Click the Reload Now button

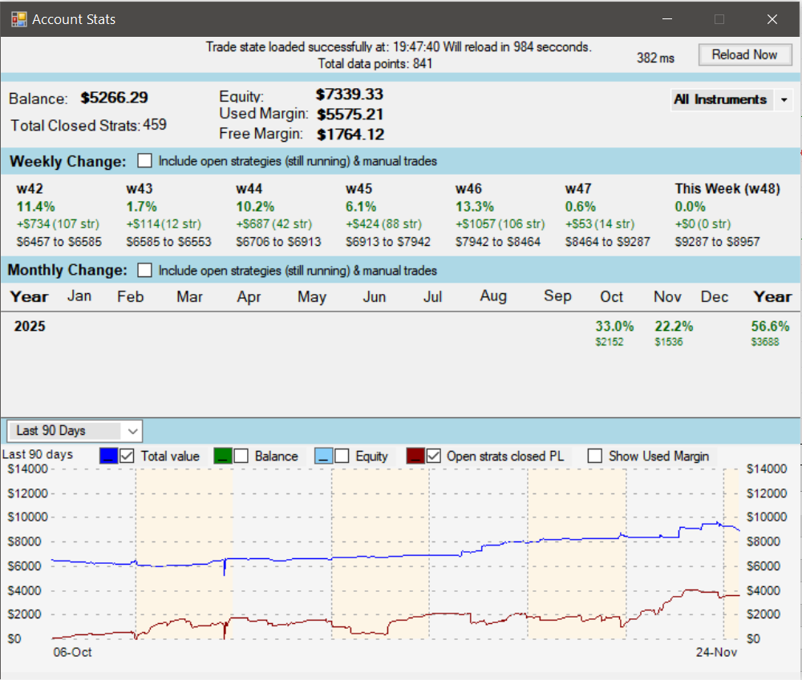click(744, 54)
